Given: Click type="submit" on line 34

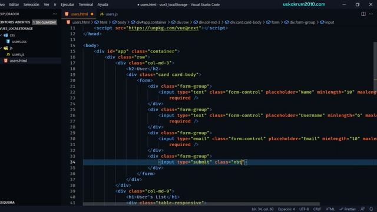Looking at the screenshot, I should pyautogui.click(x=194, y=162).
